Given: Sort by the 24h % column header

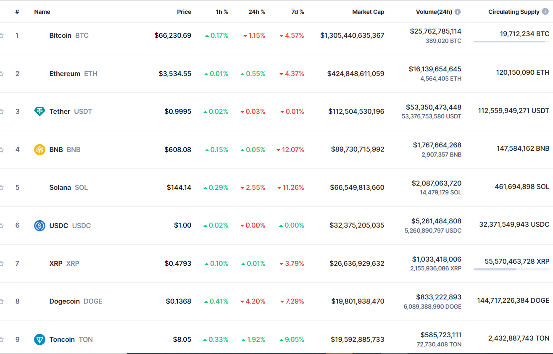Looking at the screenshot, I should pyautogui.click(x=257, y=12).
